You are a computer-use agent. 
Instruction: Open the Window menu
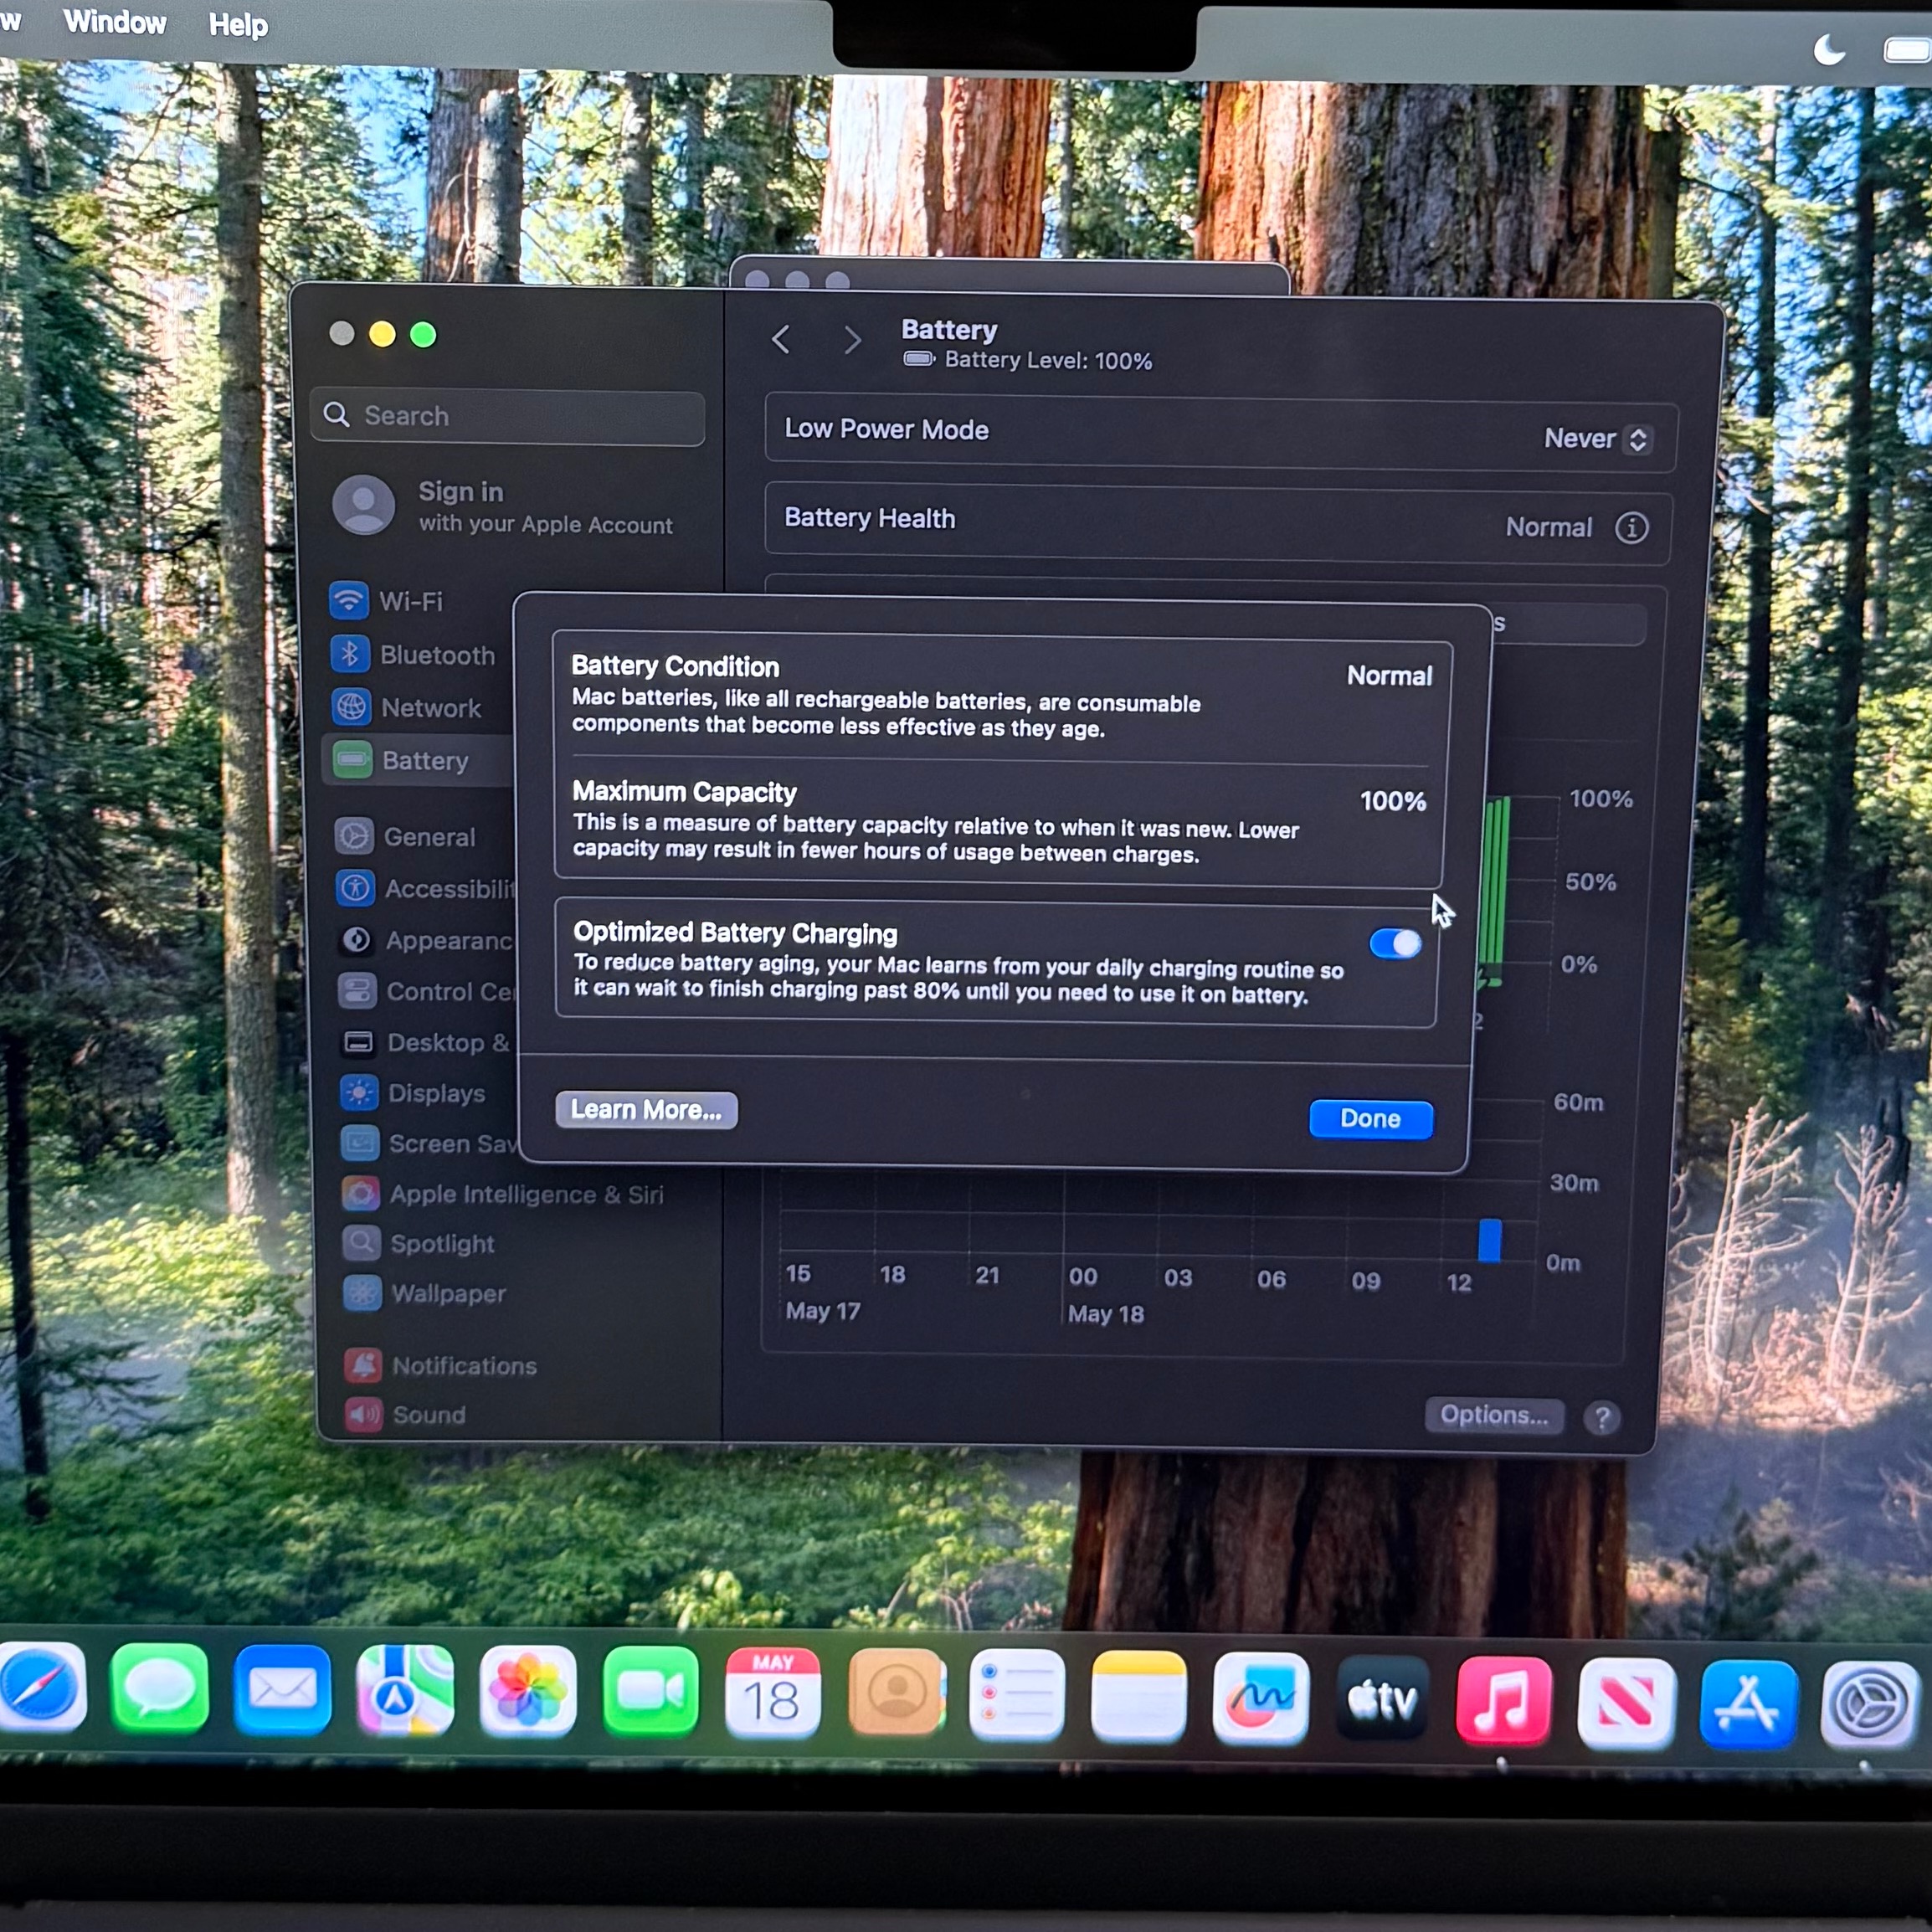point(115,22)
